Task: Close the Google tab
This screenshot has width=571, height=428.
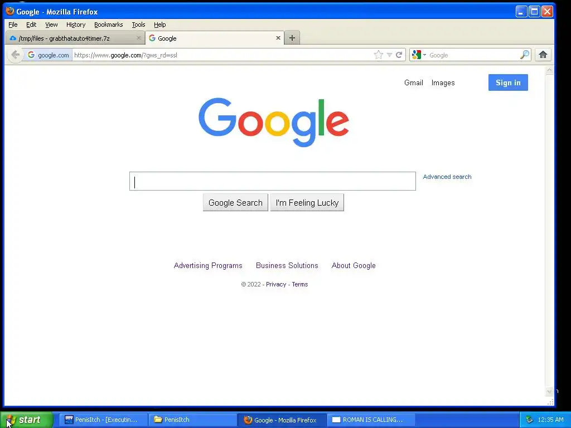Action: (x=278, y=38)
